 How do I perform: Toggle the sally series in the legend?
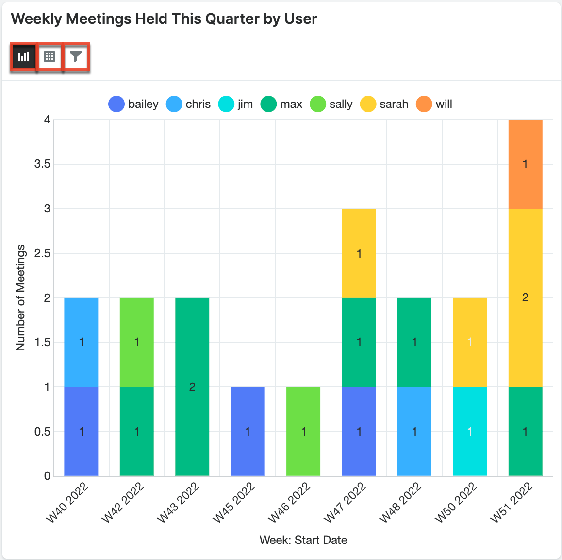point(317,104)
